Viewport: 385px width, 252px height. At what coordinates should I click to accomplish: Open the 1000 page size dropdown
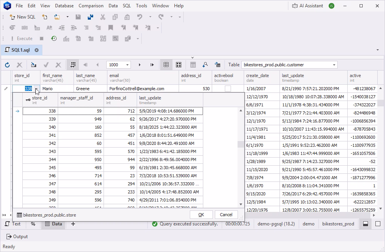click(127, 65)
